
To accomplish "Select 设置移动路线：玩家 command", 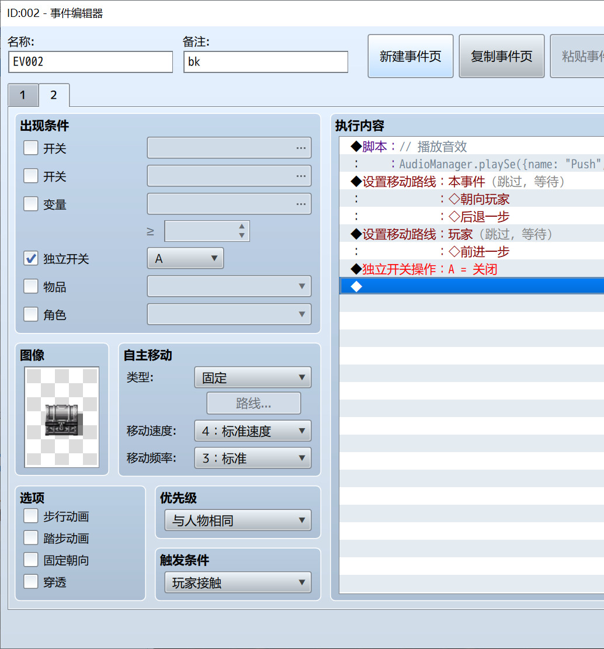I will pyautogui.click(x=471, y=234).
